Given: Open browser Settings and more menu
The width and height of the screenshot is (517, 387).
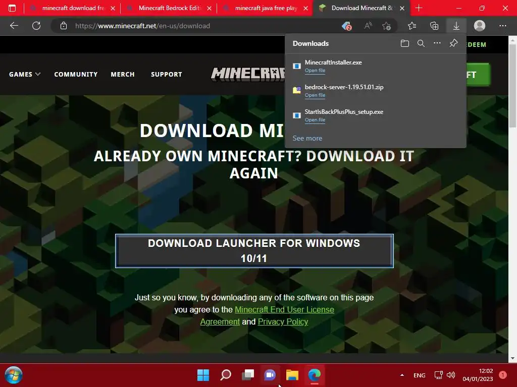Looking at the screenshot, I should (502, 26).
